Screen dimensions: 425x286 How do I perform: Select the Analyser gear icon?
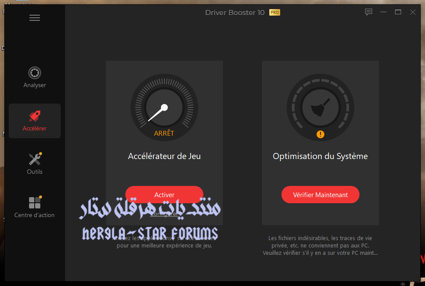tap(35, 73)
